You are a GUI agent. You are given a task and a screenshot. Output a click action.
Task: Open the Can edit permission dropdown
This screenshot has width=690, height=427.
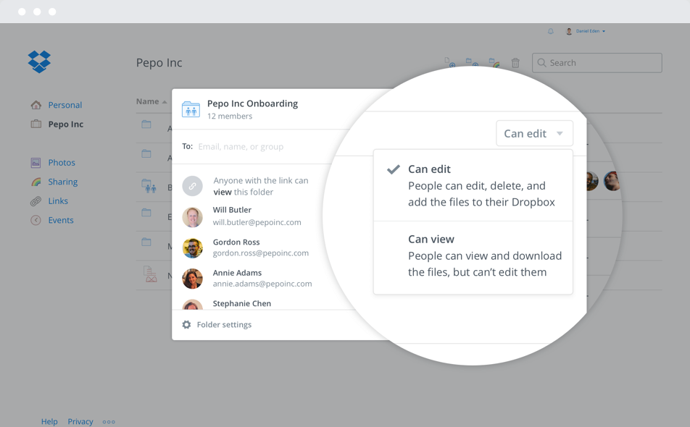(x=534, y=133)
